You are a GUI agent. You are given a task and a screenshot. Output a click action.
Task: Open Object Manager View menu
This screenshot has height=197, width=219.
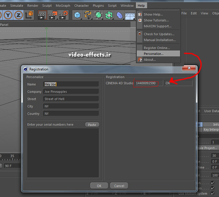(x=204, y=13)
